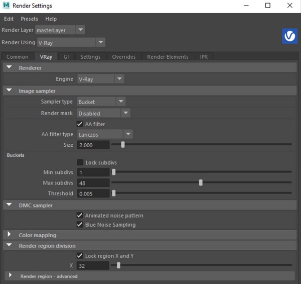301x284 pixels.
Task: Open the Render Elements tab
Action: [168, 57]
